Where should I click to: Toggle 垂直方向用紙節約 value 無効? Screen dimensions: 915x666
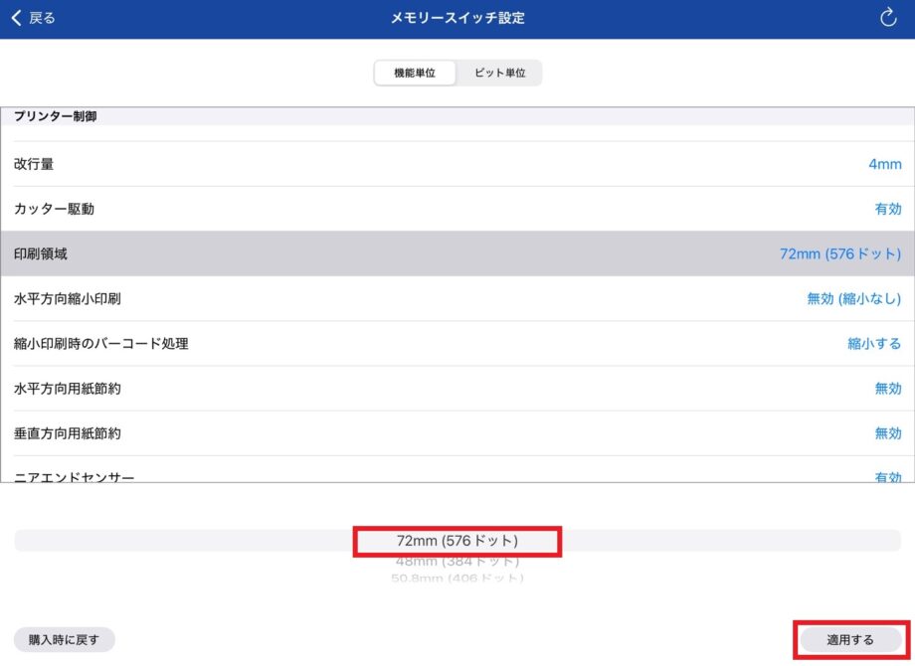pos(887,433)
